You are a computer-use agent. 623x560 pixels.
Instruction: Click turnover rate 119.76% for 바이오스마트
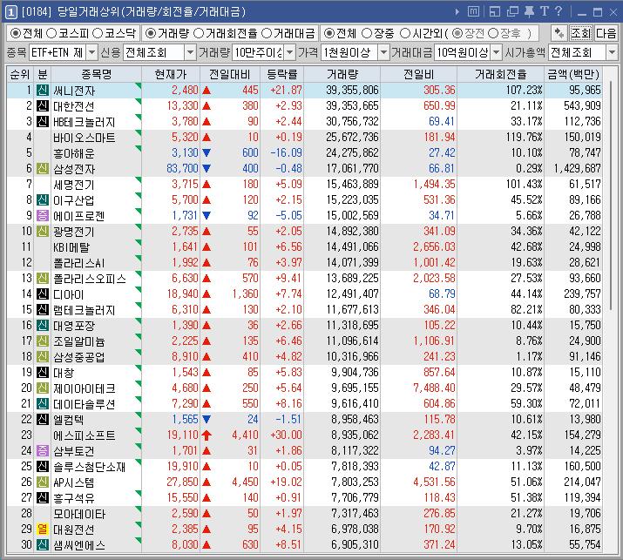[524, 138]
